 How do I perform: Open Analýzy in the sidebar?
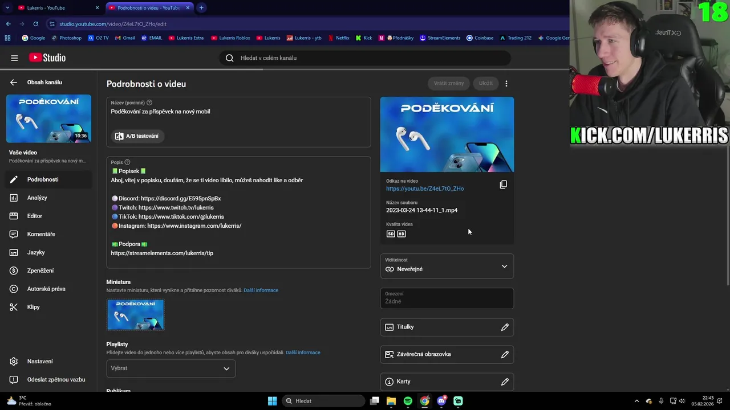[48, 198]
